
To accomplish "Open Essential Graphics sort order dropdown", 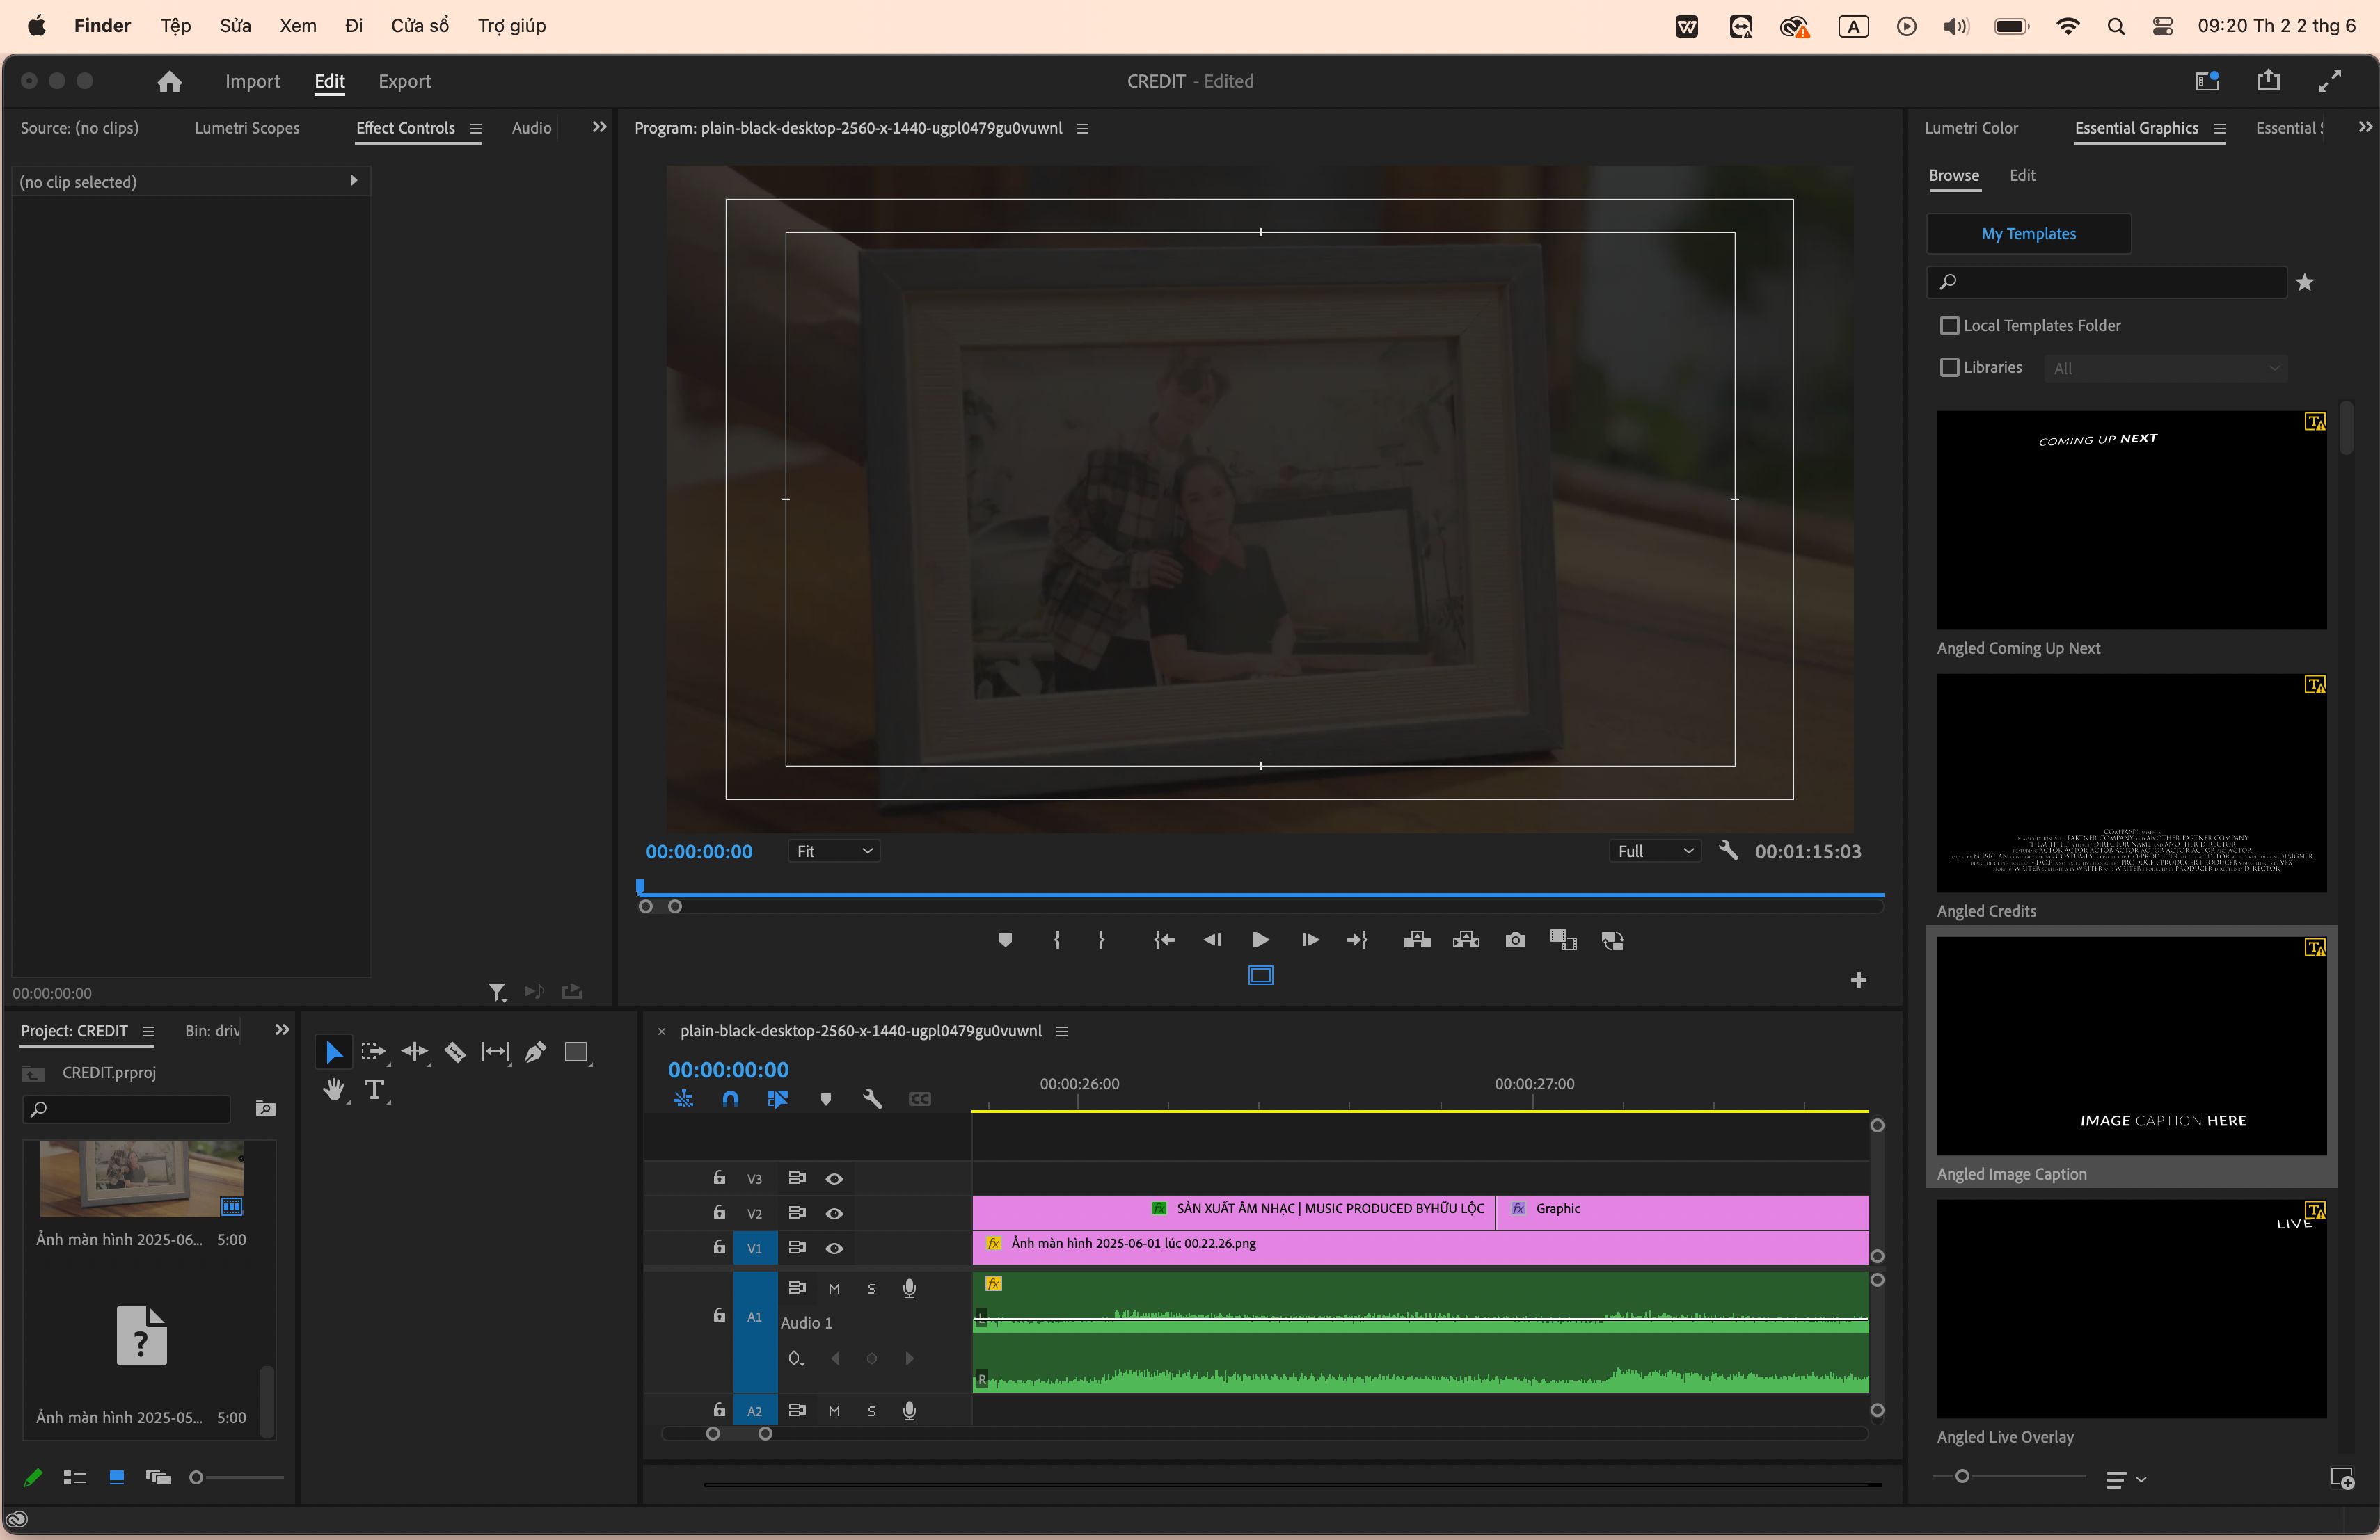I will pos(2126,1480).
